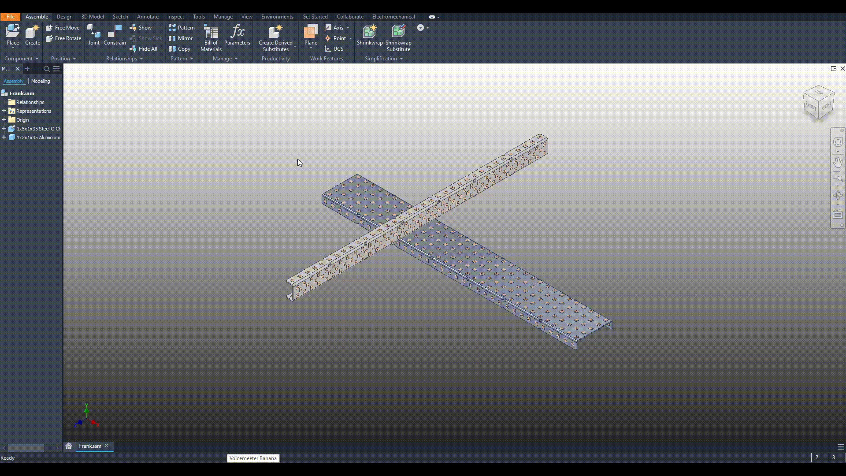Screen dimensions: 846x476
Task: Select the Orbit tool in navigation bar
Action: click(x=838, y=195)
